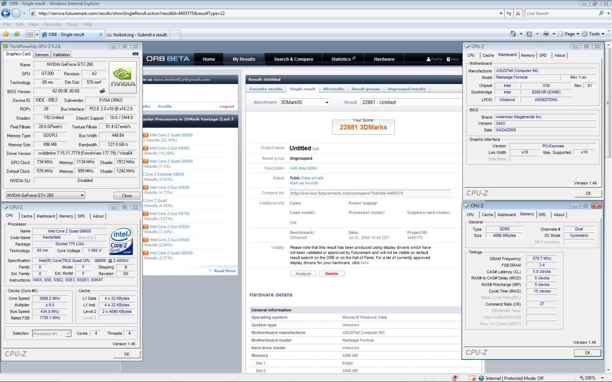Click the Intel Core 2 Quad logo
Image resolution: width=612 pixels, height=382 pixels.
tap(121, 240)
